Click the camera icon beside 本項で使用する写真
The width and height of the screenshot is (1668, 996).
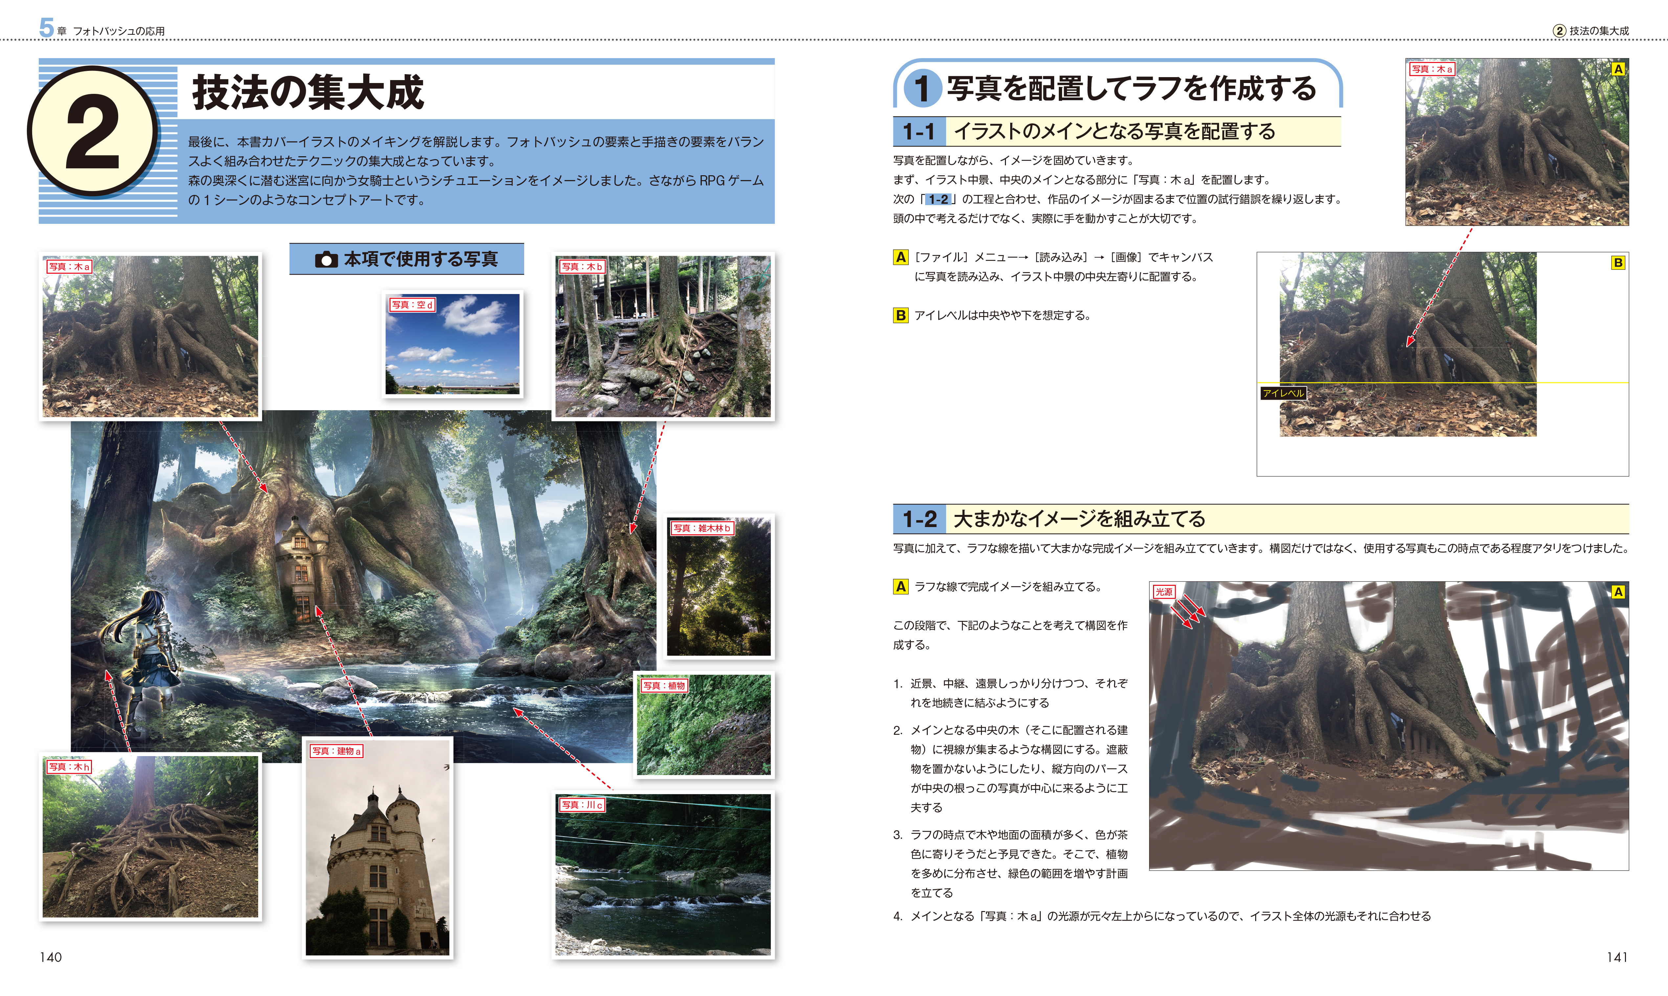click(x=326, y=260)
